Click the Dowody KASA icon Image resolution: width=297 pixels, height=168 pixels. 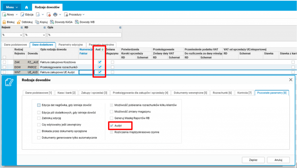tap(52, 22)
